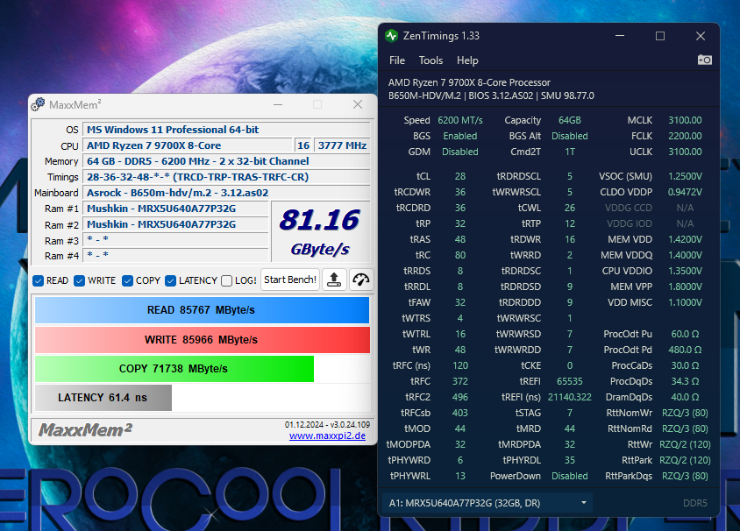The height and width of the screenshot is (531, 740).
Task: Click the COPY 71738 MByte/s bar
Action: point(174,369)
